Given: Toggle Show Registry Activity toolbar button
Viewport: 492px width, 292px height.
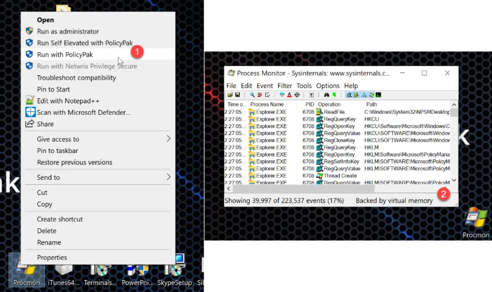Looking at the screenshot, I should coord(349,95).
